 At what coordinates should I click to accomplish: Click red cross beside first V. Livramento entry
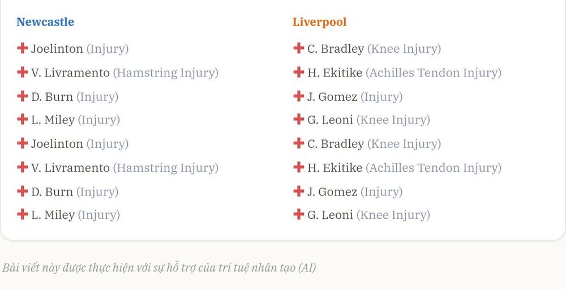coord(23,72)
